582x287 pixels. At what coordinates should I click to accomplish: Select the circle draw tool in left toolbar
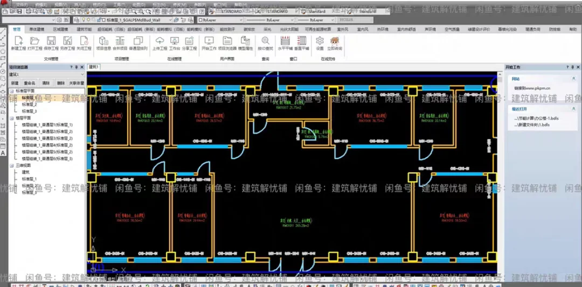[x=3, y=71]
